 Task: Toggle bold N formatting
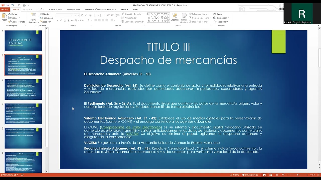(57, 20)
